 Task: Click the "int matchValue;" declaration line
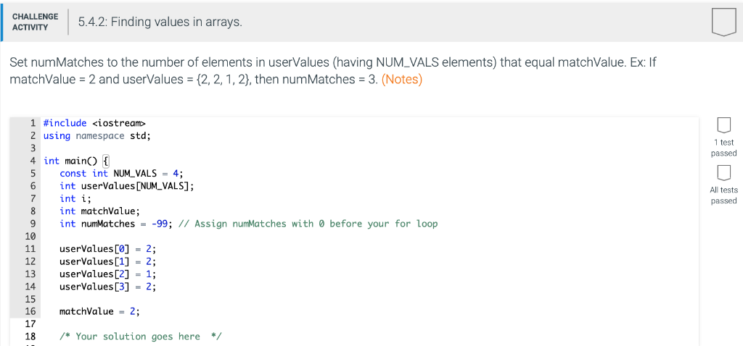point(100,211)
